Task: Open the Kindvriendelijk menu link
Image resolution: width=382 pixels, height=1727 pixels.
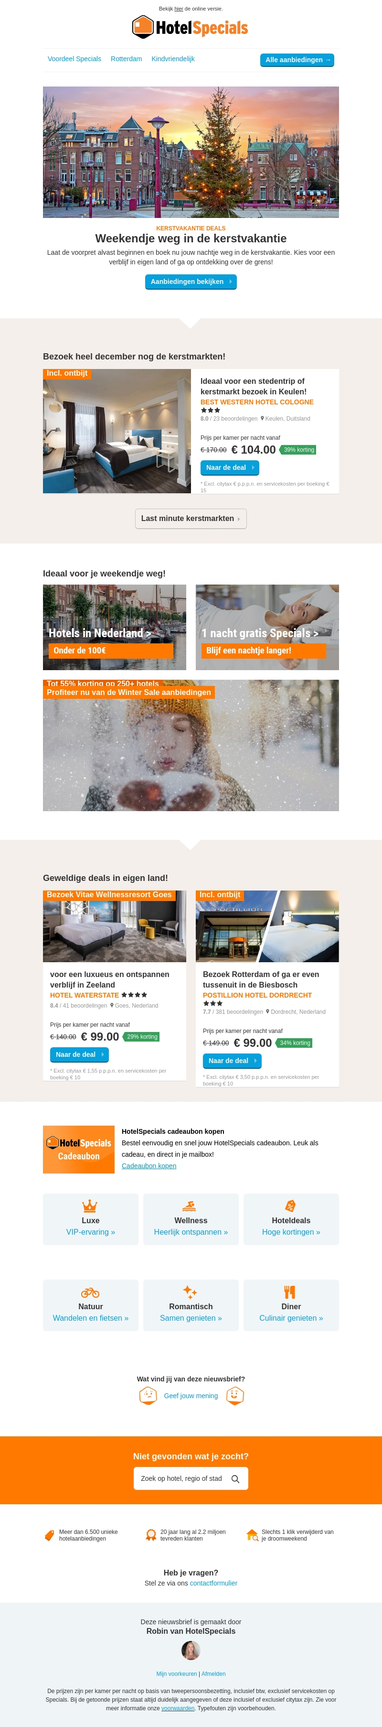Action: click(173, 59)
